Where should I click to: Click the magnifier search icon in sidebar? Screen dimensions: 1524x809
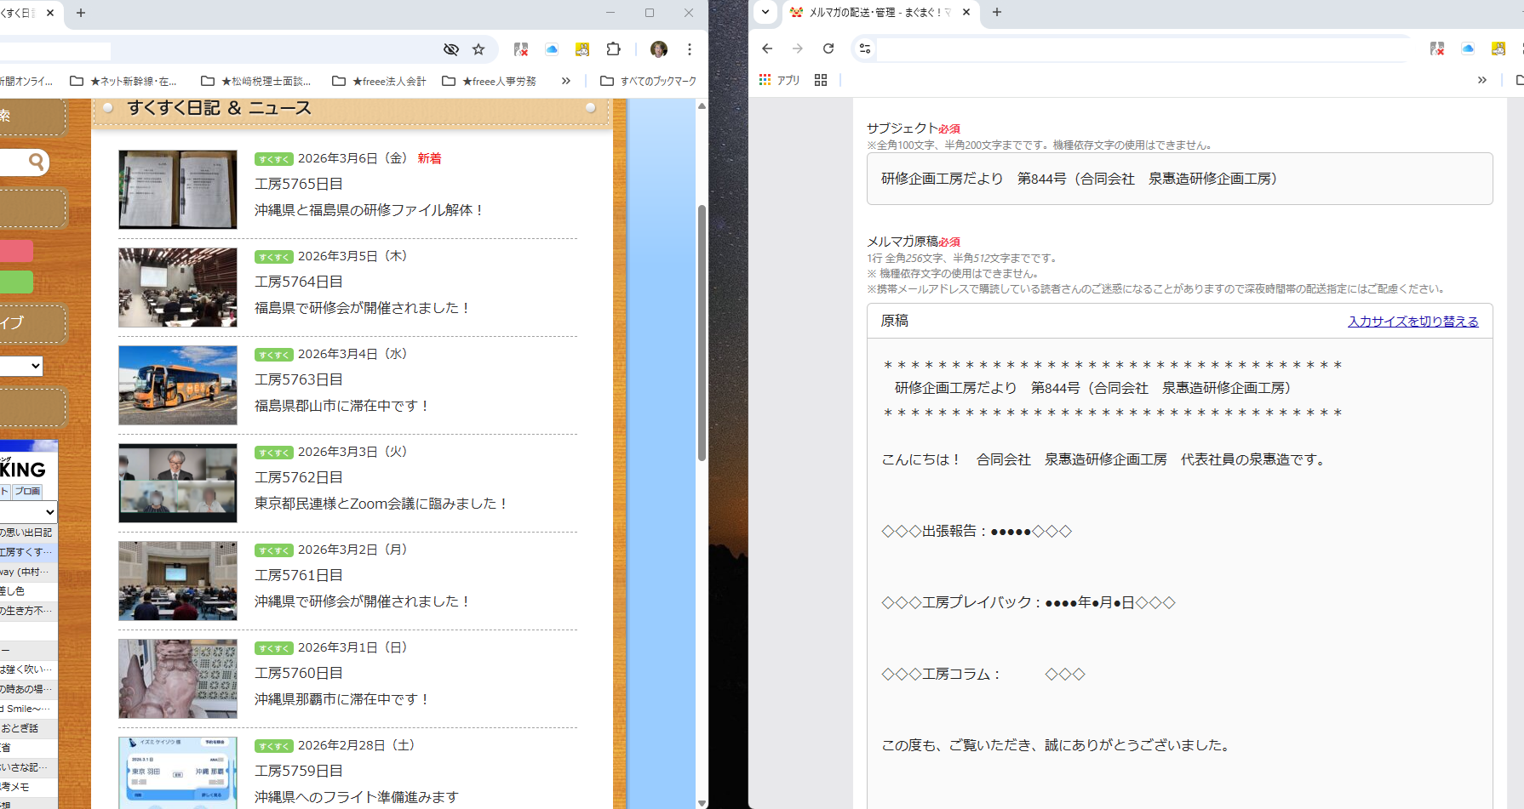point(36,162)
